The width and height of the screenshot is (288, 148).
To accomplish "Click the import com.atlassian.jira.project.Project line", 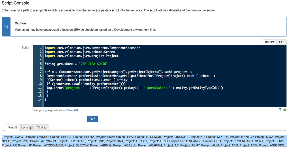I will tap(82, 56).
